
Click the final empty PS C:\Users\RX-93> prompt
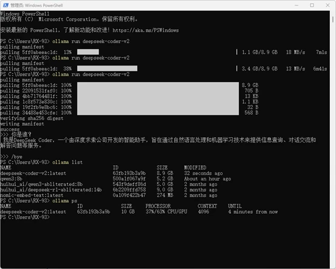coord(25,217)
